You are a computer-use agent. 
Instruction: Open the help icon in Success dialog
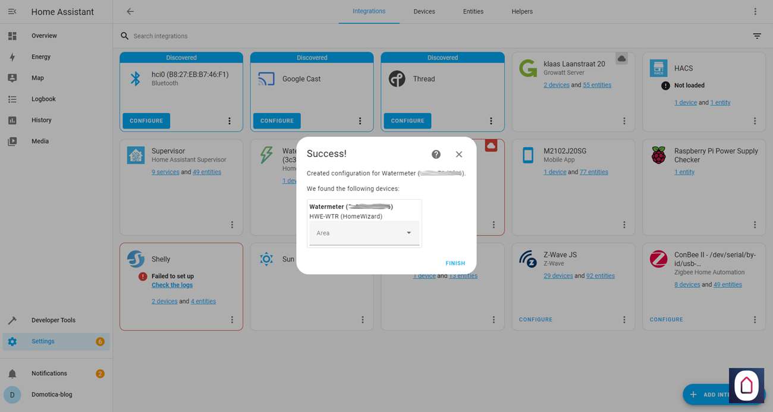click(x=436, y=154)
